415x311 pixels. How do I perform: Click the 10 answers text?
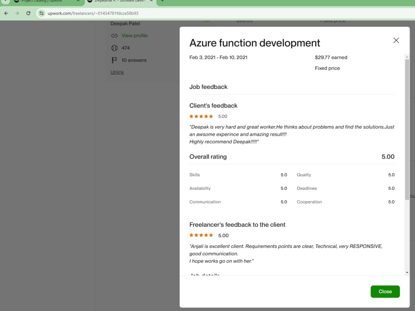[x=134, y=60]
